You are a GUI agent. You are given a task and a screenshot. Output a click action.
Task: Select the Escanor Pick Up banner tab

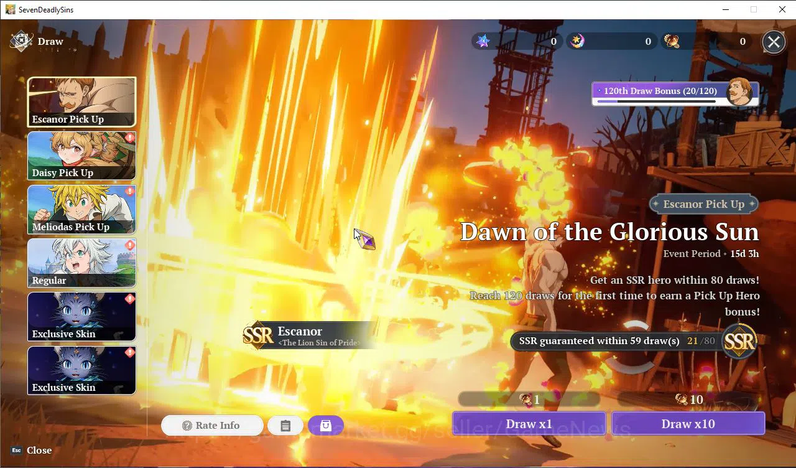pos(81,102)
